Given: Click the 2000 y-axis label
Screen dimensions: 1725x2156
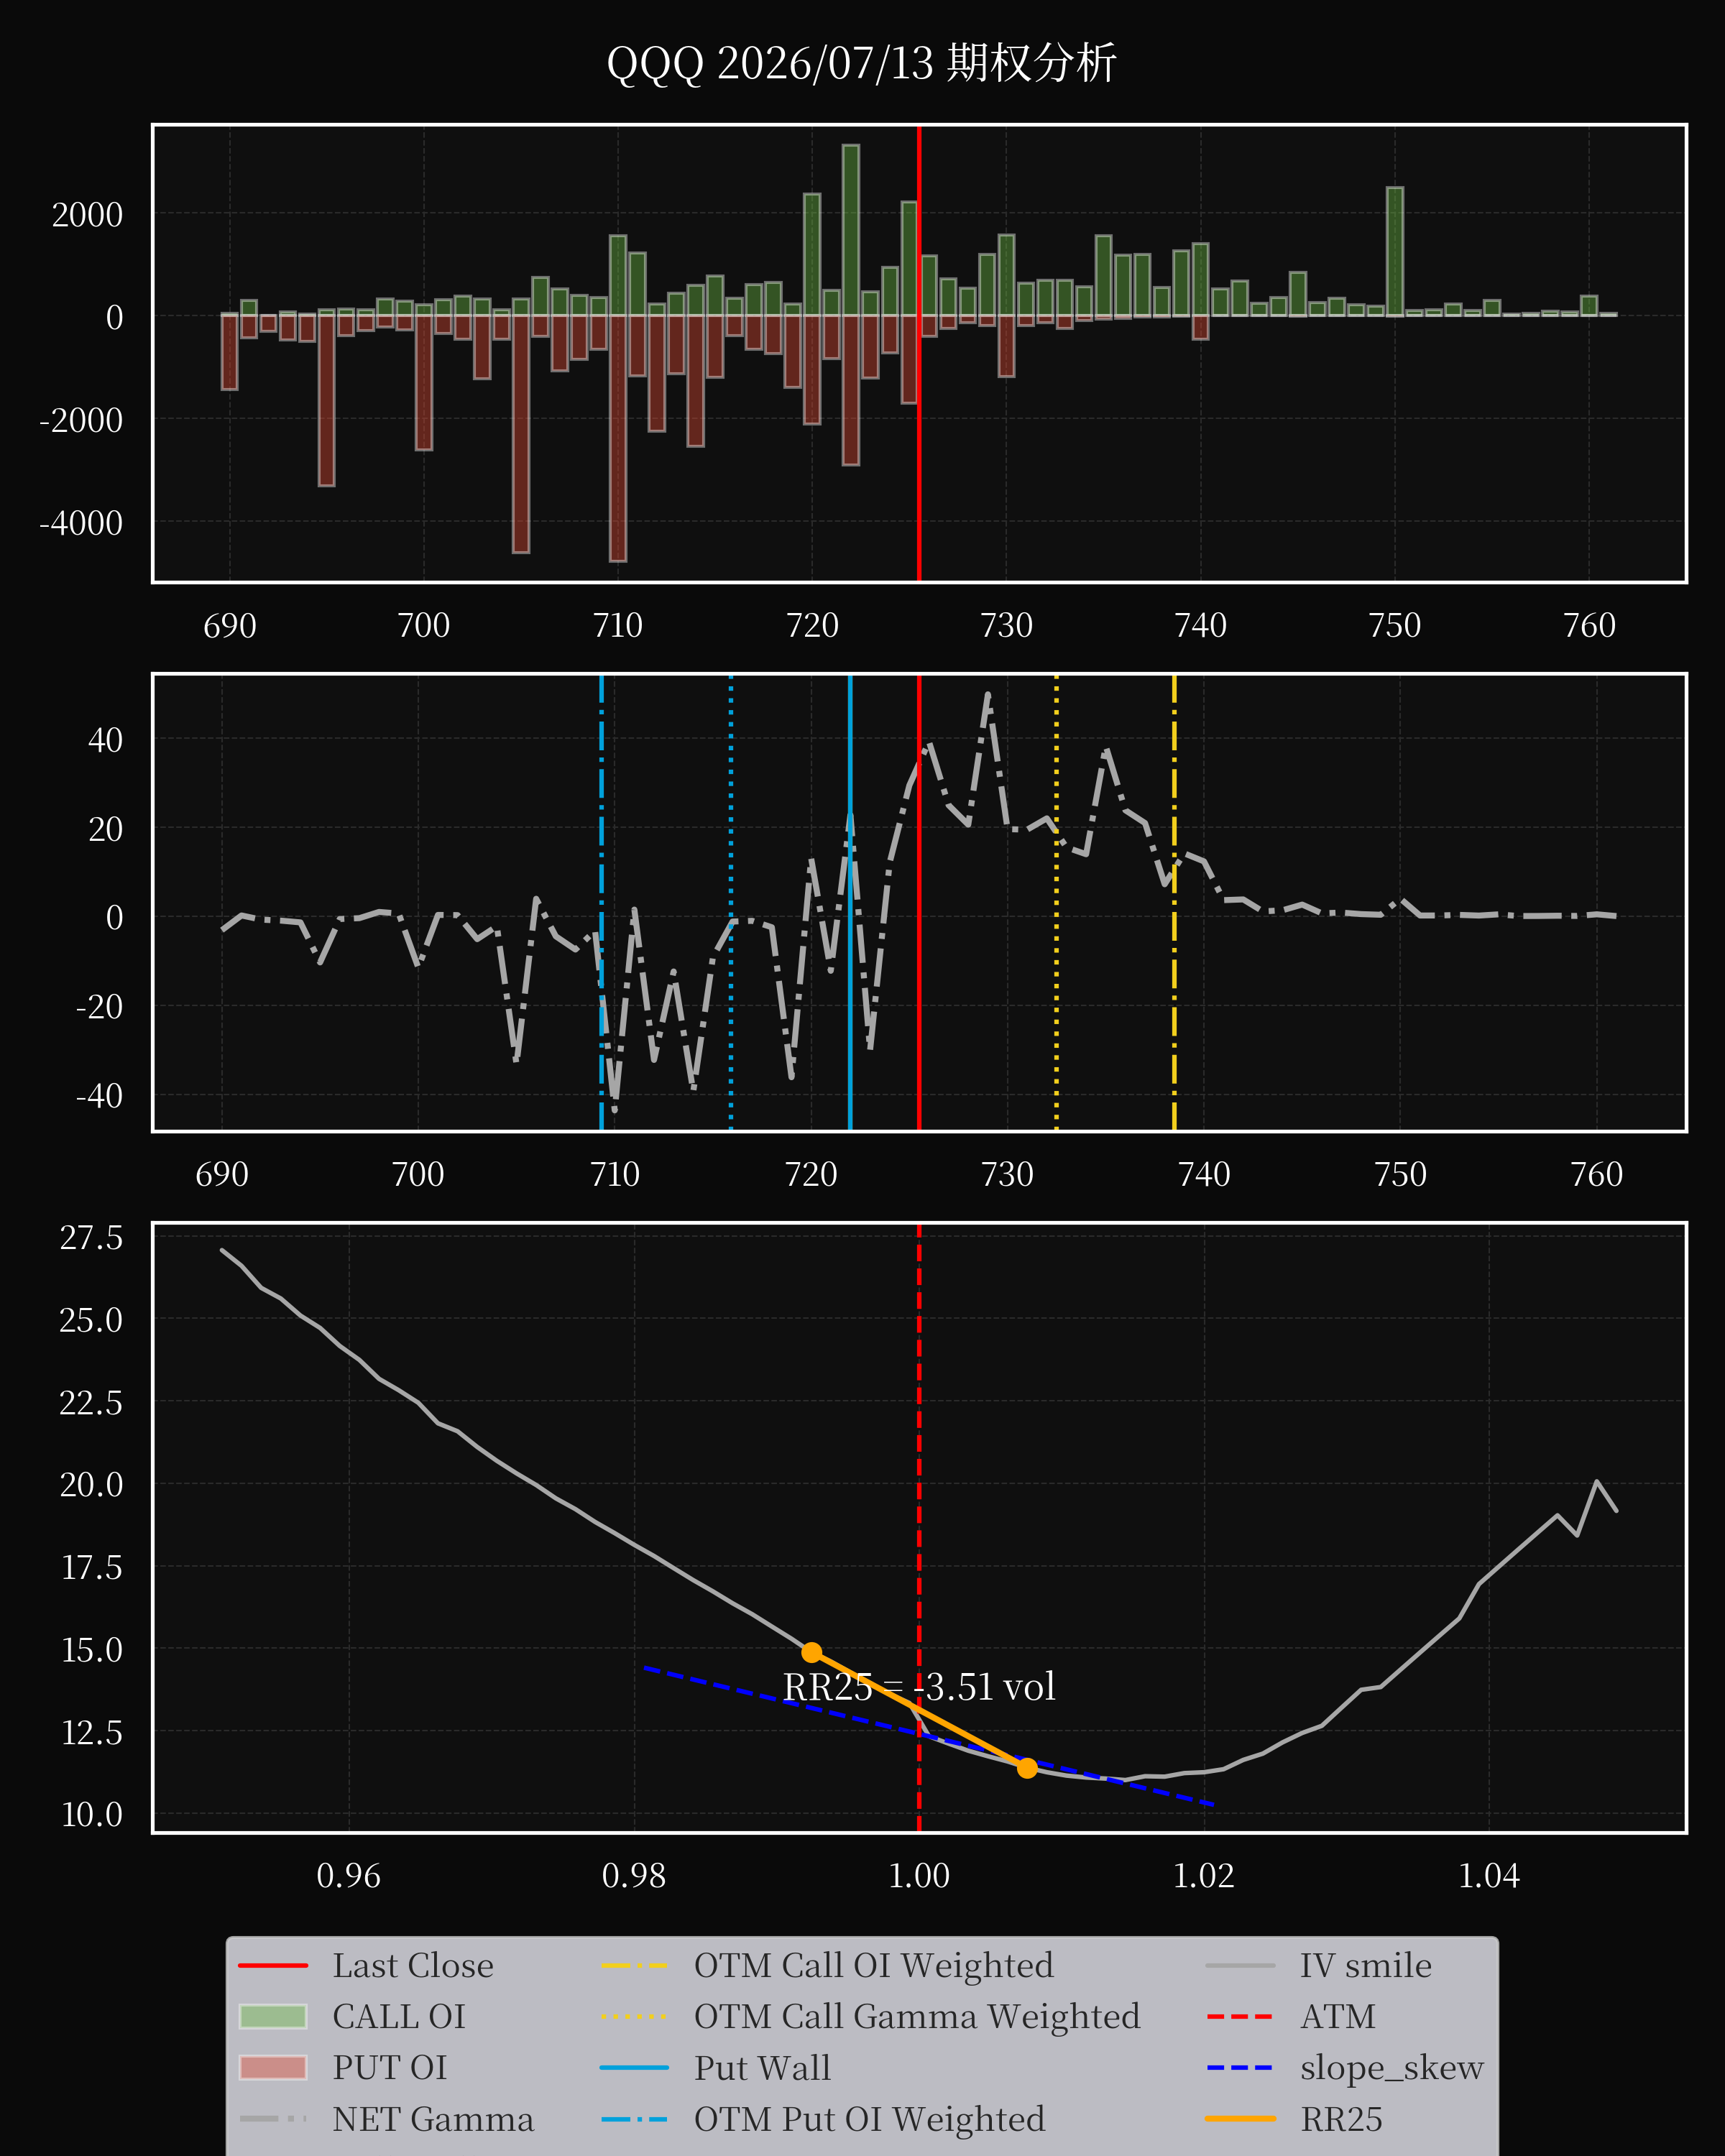Looking at the screenshot, I should pos(87,215).
